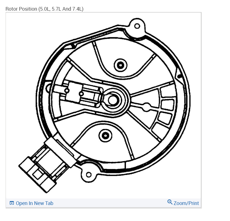Click the pointer notch on upper-left rim
The height and width of the screenshot is (221, 230).
(x=71, y=46)
